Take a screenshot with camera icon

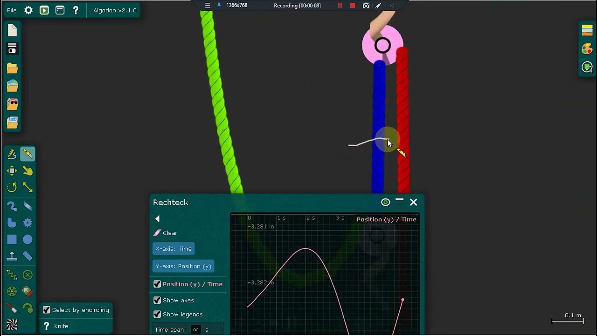tap(366, 6)
